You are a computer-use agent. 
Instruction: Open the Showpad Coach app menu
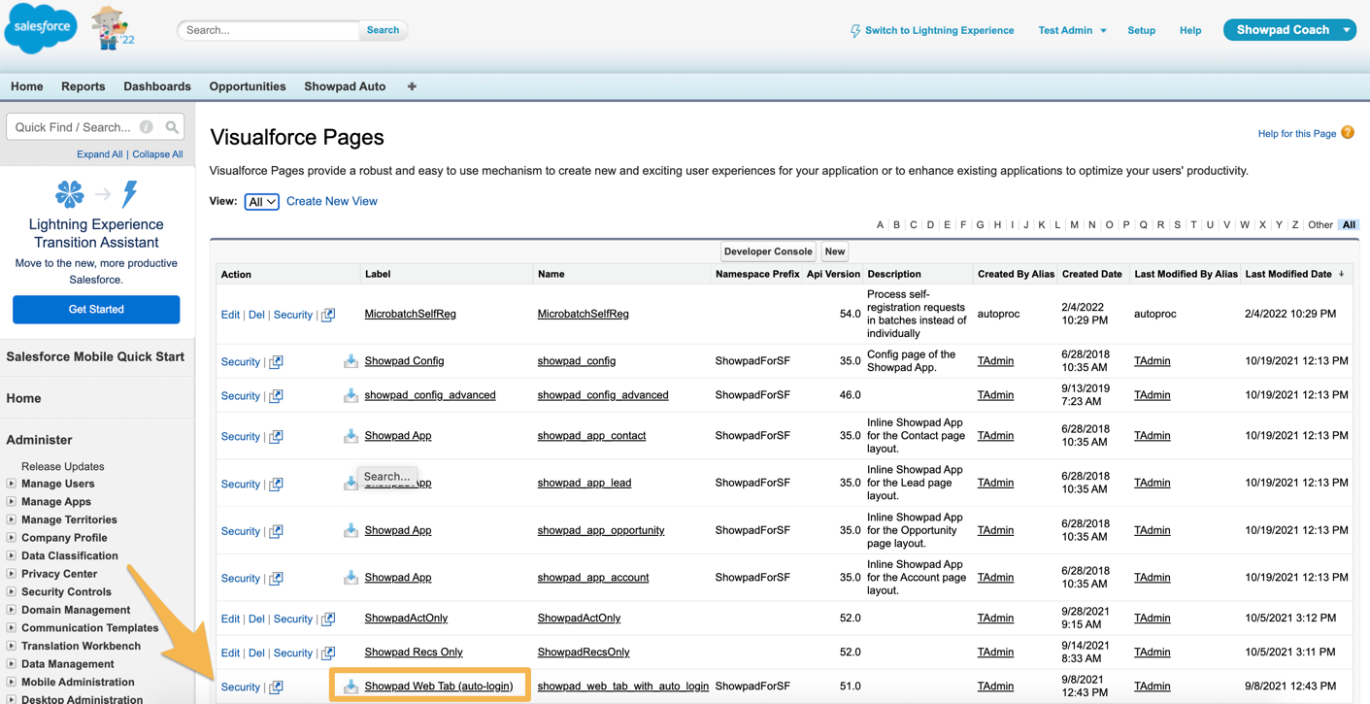point(1289,30)
